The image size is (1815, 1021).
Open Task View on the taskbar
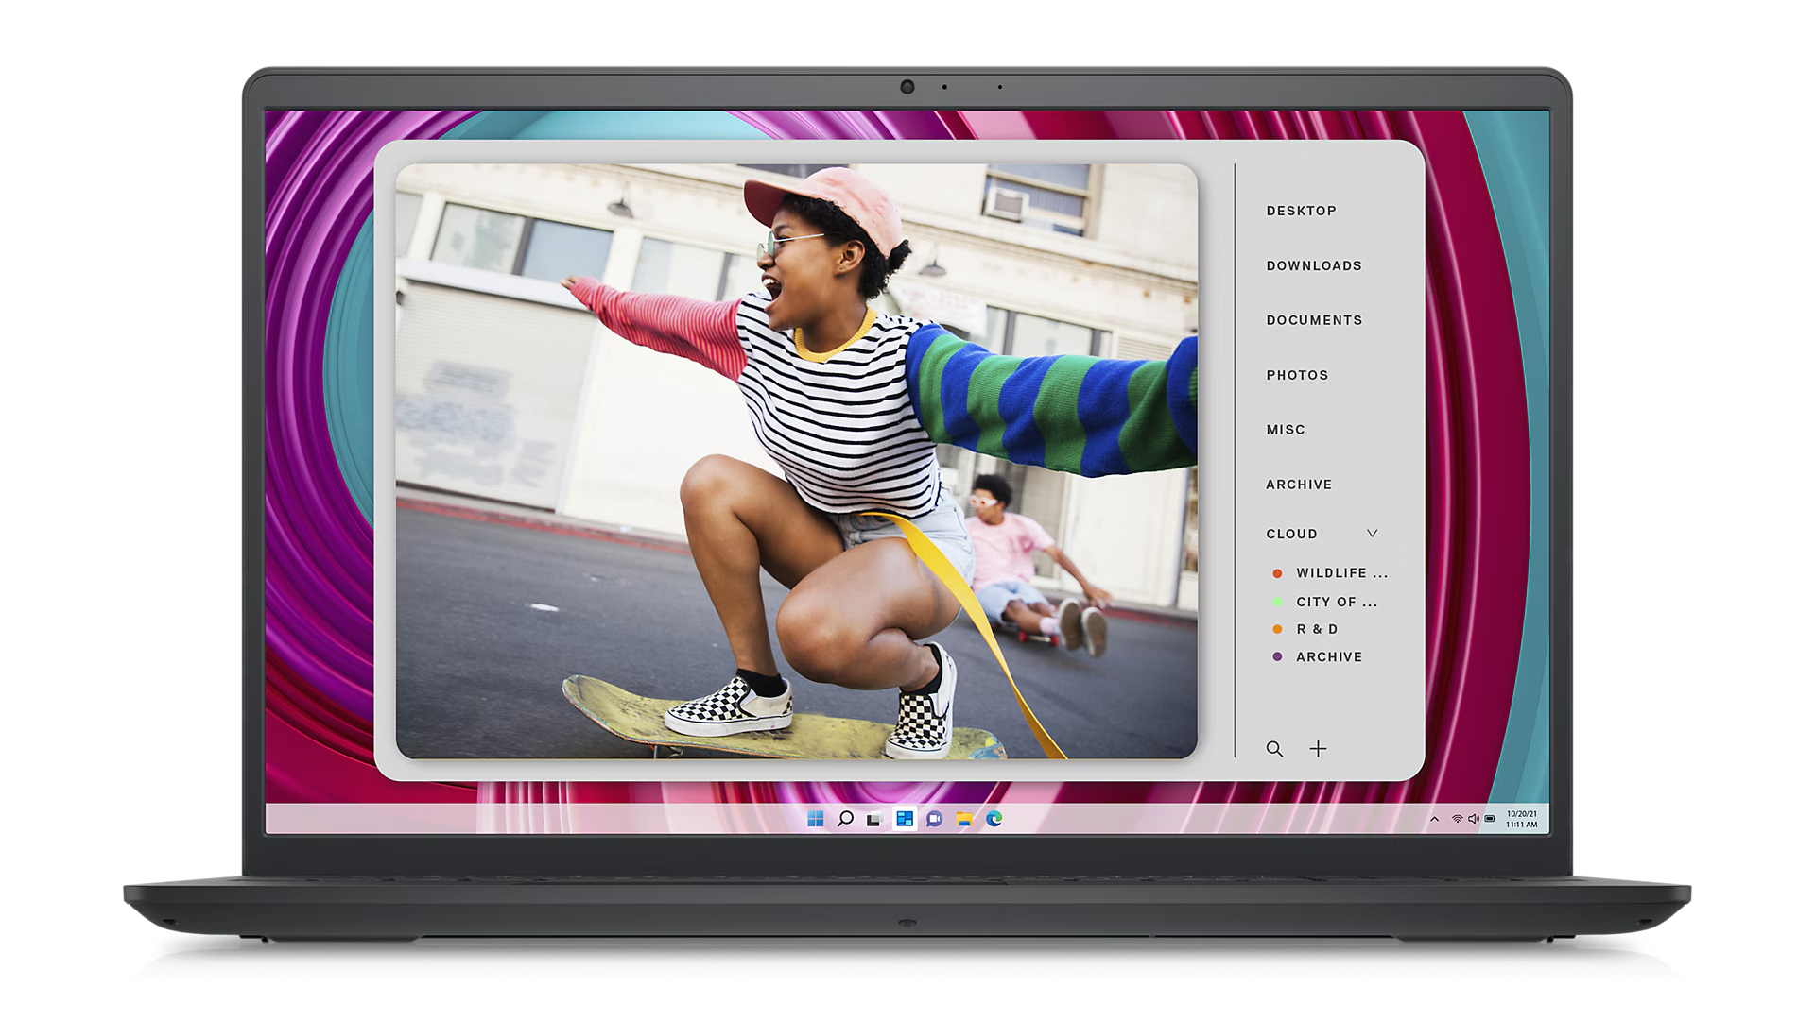(x=874, y=819)
